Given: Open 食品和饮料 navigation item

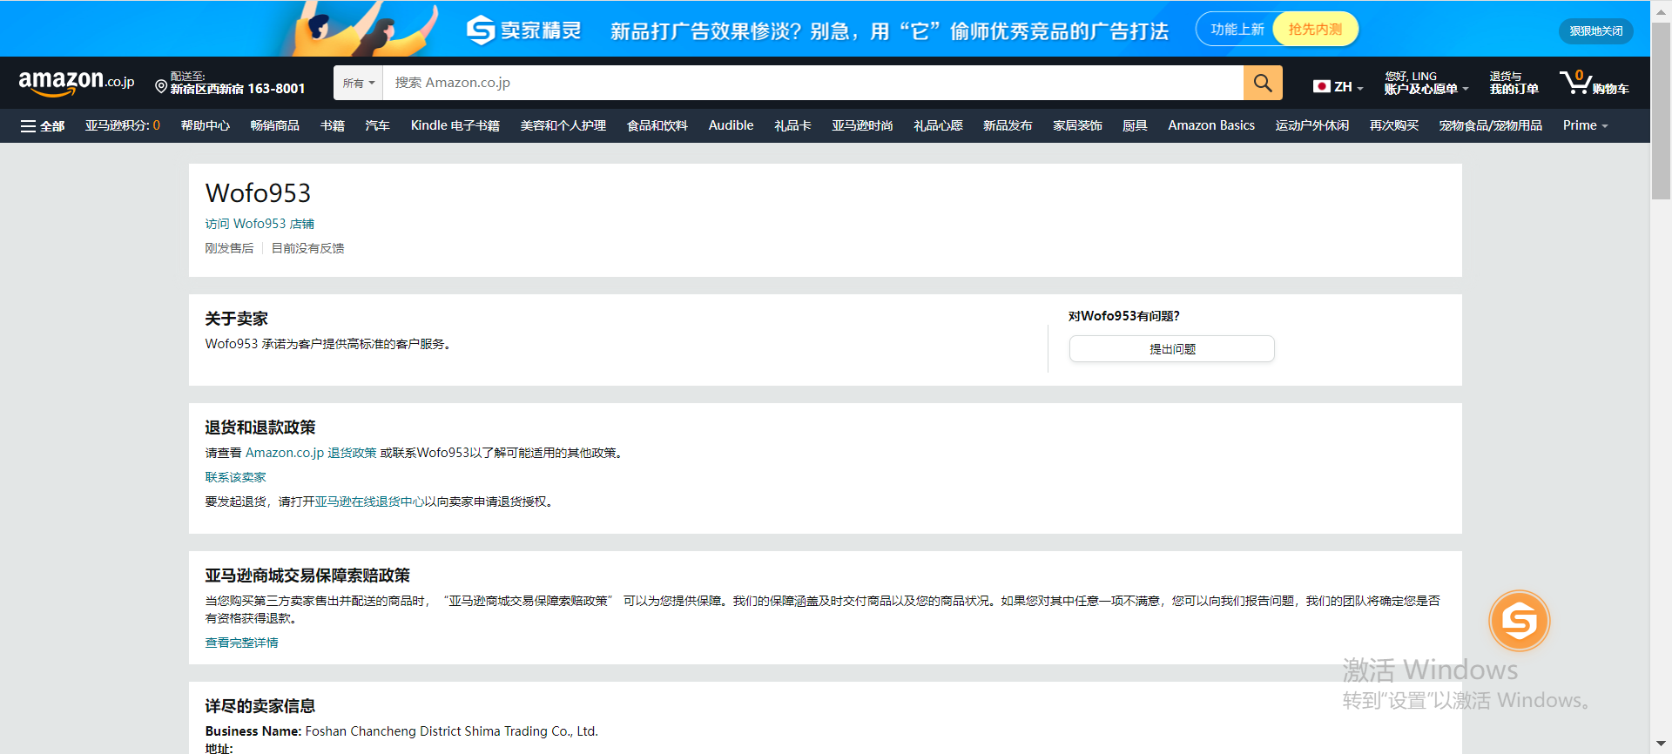Looking at the screenshot, I should pos(657,125).
